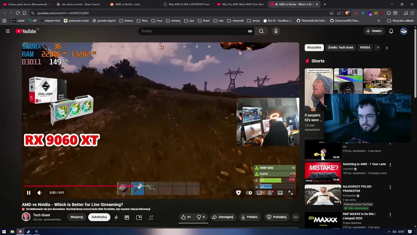Open Steam from the taskbar
The height and width of the screenshot is (235, 417).
tap(28, 232)
